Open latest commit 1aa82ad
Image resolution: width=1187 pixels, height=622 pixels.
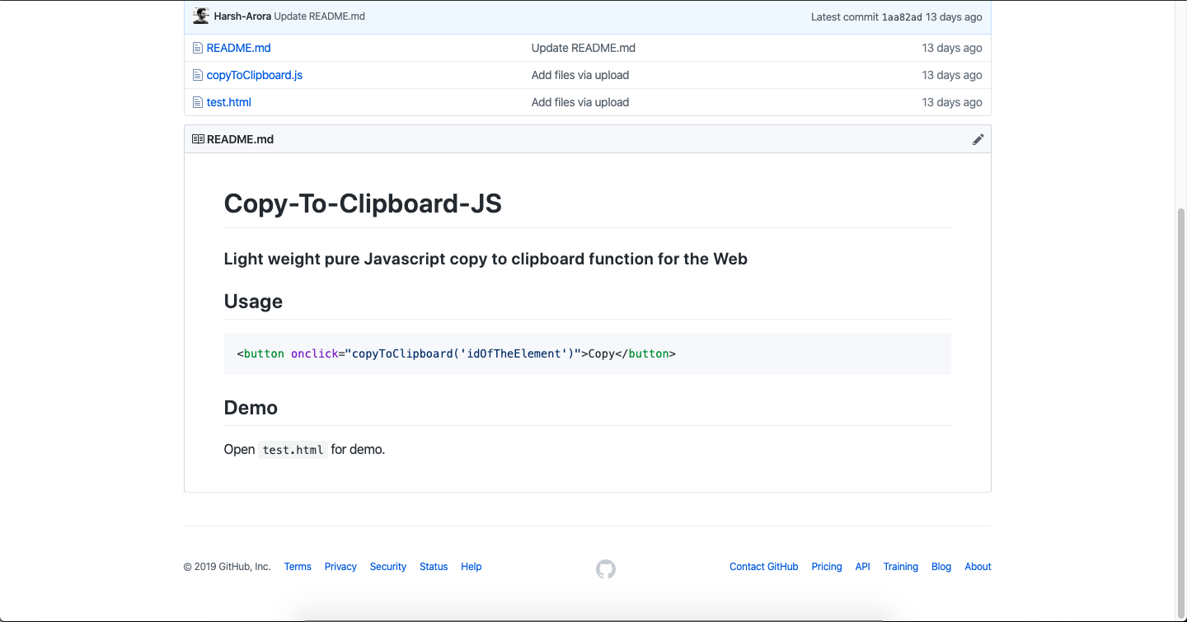[901, 16]
